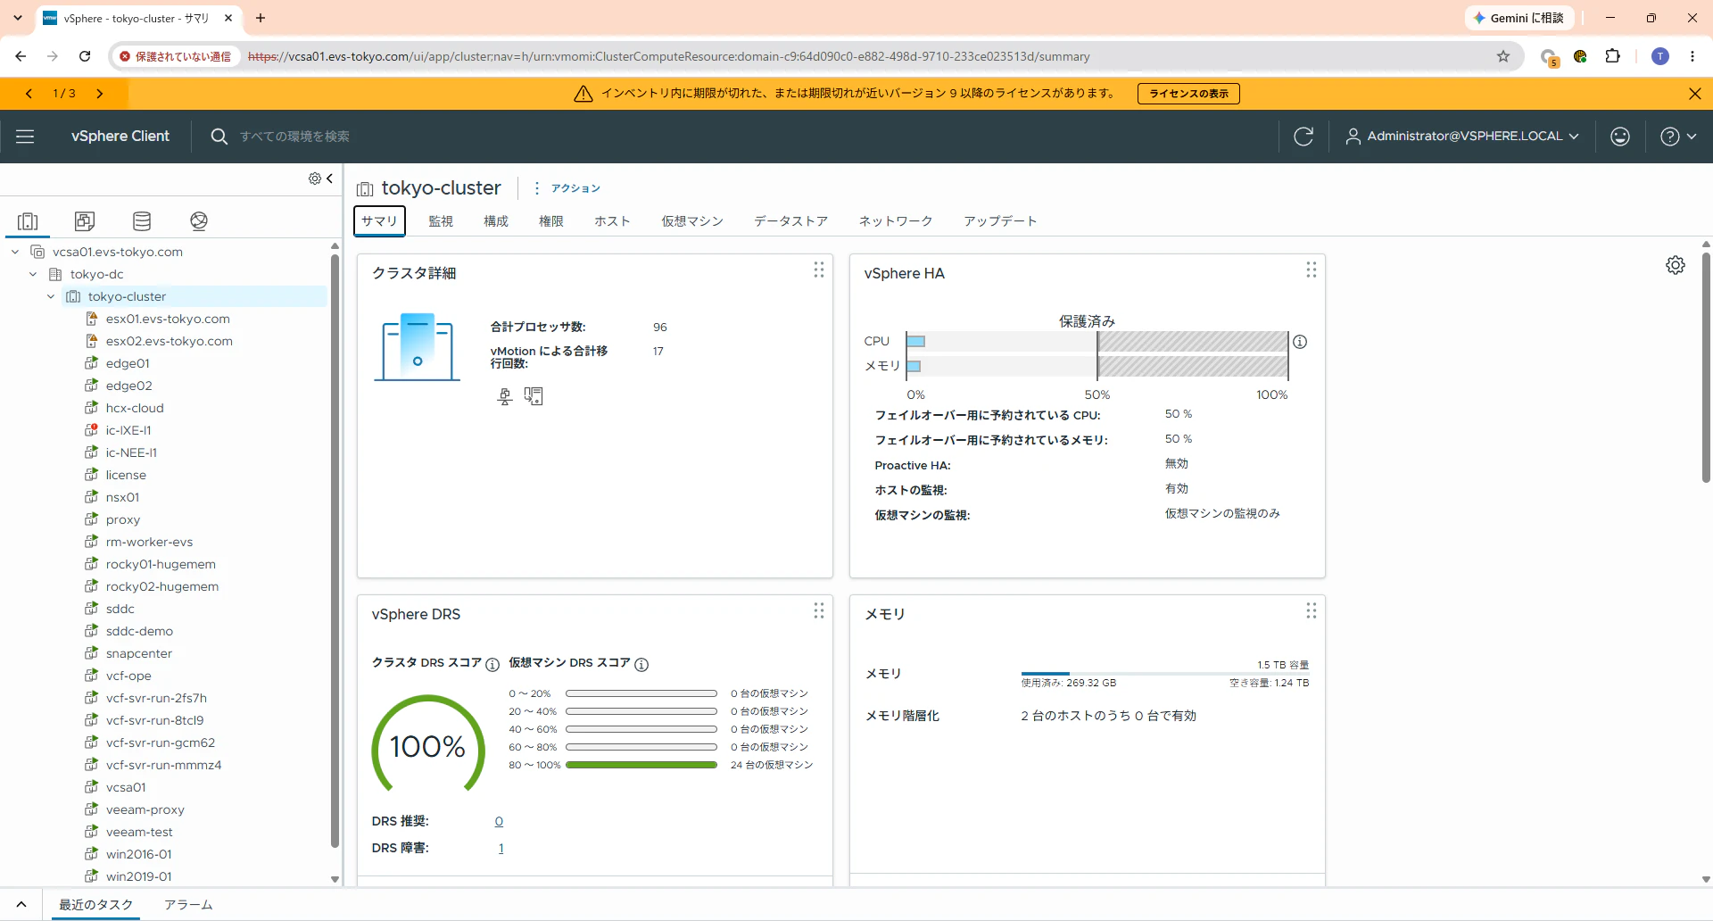Click the memory usage bar
This screenshot has width=1713, height=921.
pyautogui.click(x=1165, y=674)
